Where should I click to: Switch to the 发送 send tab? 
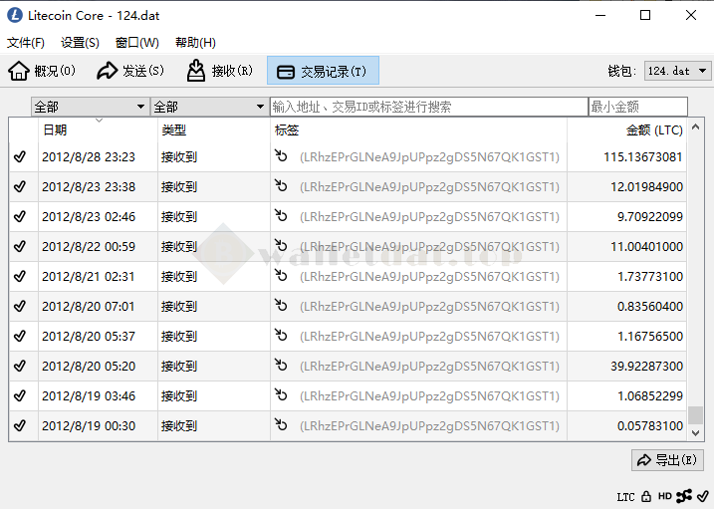(130, 71)
